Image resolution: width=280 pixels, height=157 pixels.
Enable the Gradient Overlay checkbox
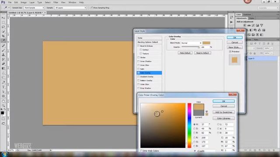click(x=138, y=77)
